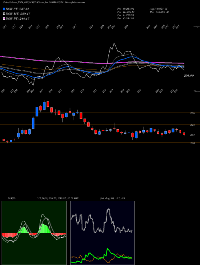Click the ADX '(14 day) 10, +21, -25' readout
This screenshot has width=200, height=265.
pos(112,198)
